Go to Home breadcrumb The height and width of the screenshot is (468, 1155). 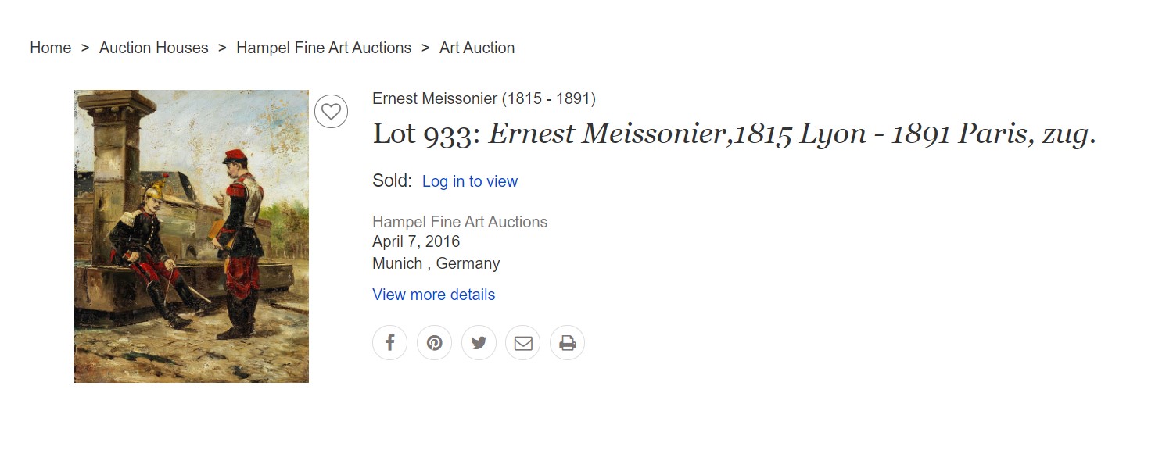coord(50,48)
